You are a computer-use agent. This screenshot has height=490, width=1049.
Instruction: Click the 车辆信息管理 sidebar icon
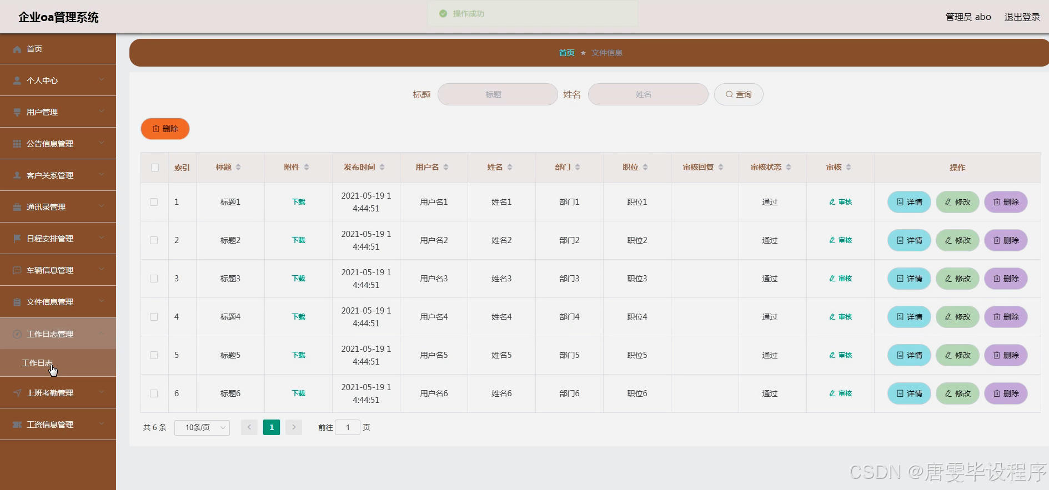[x=17, y=270]
